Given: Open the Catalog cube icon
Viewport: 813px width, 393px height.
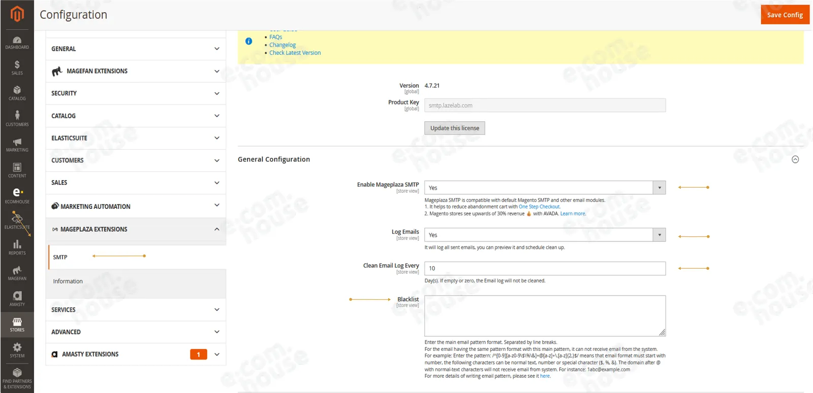Looking at the screenshot, I should tap(17, 94).
